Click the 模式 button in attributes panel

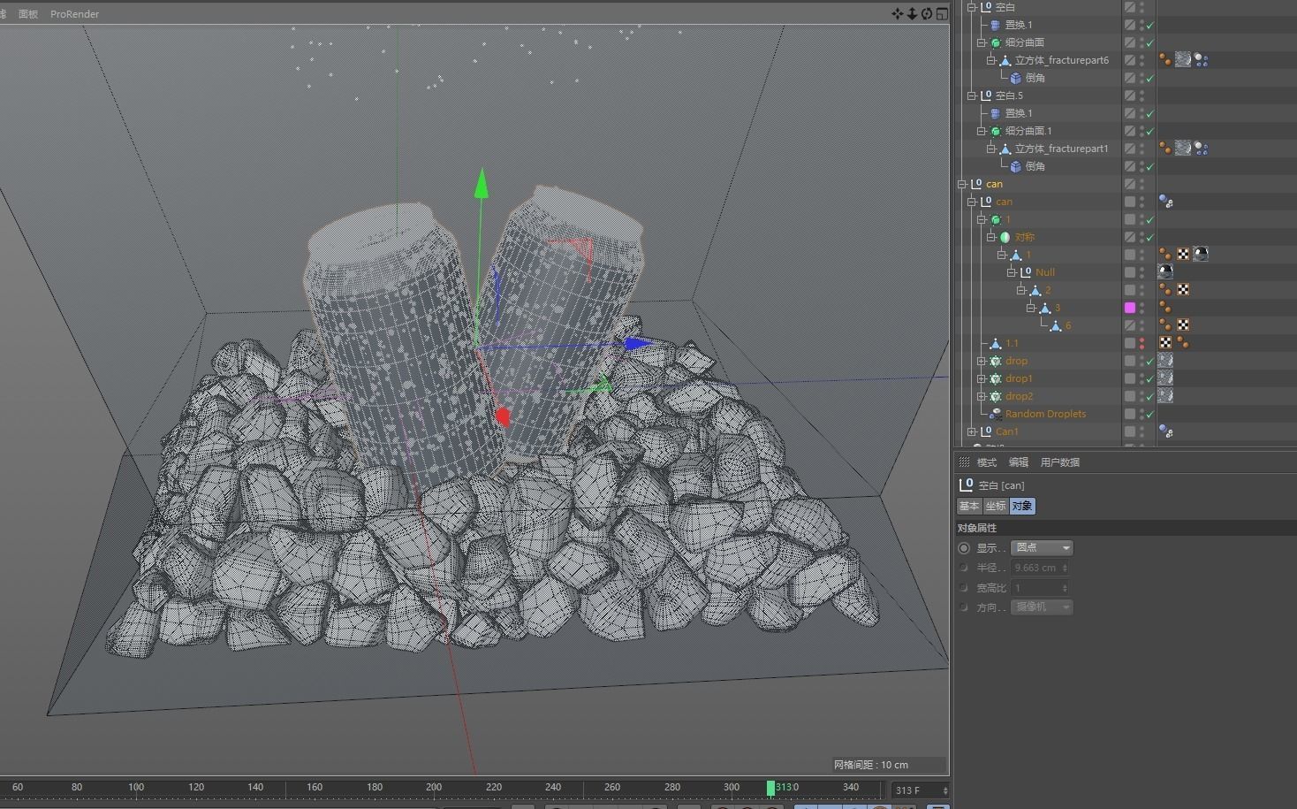[x=986, y=462]
